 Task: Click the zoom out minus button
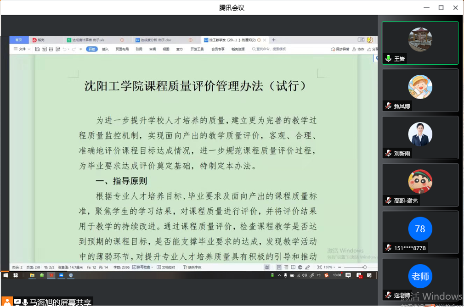click(x=340, y=267)
